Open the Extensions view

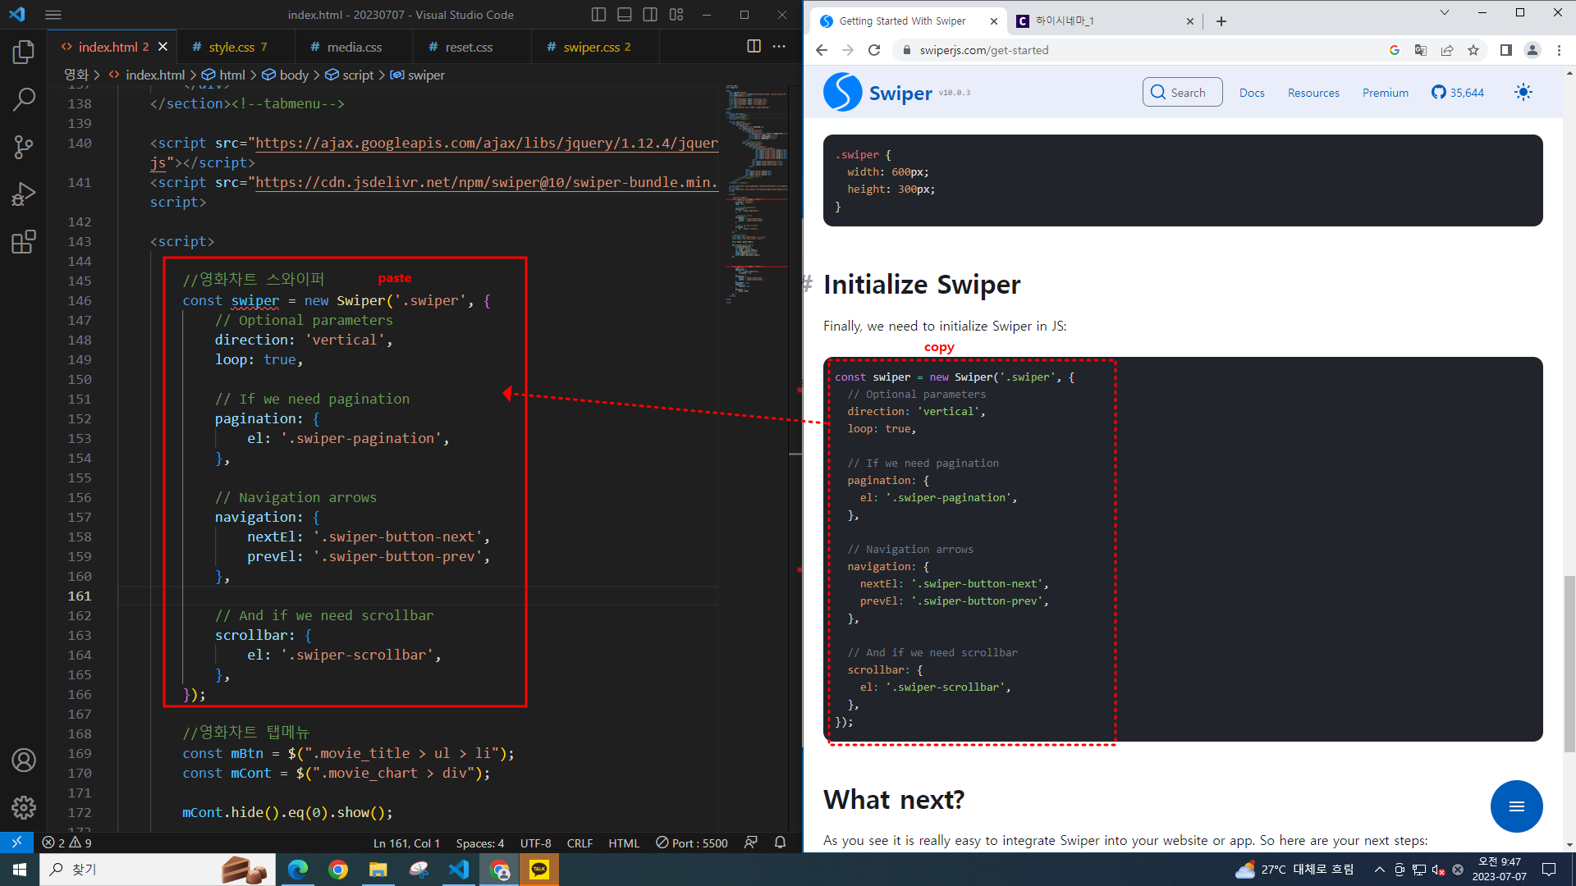click(24, 242)
